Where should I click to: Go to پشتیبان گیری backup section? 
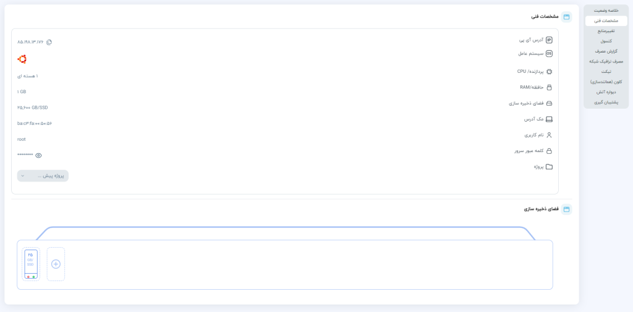point(607,102)
